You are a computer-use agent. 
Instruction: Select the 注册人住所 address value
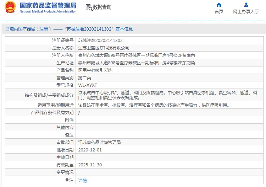(x=137, y=55)
